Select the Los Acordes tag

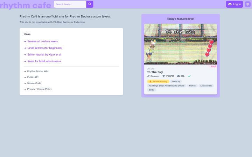click(x=206, y=86)
